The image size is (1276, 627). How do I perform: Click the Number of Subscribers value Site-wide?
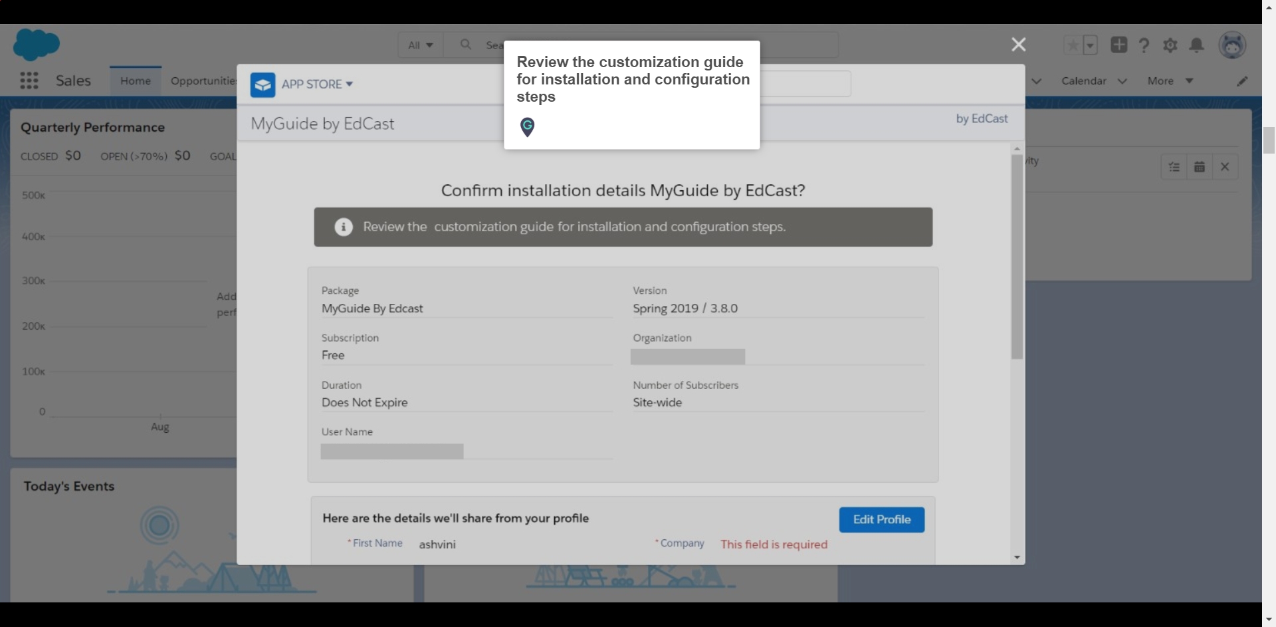657,402
